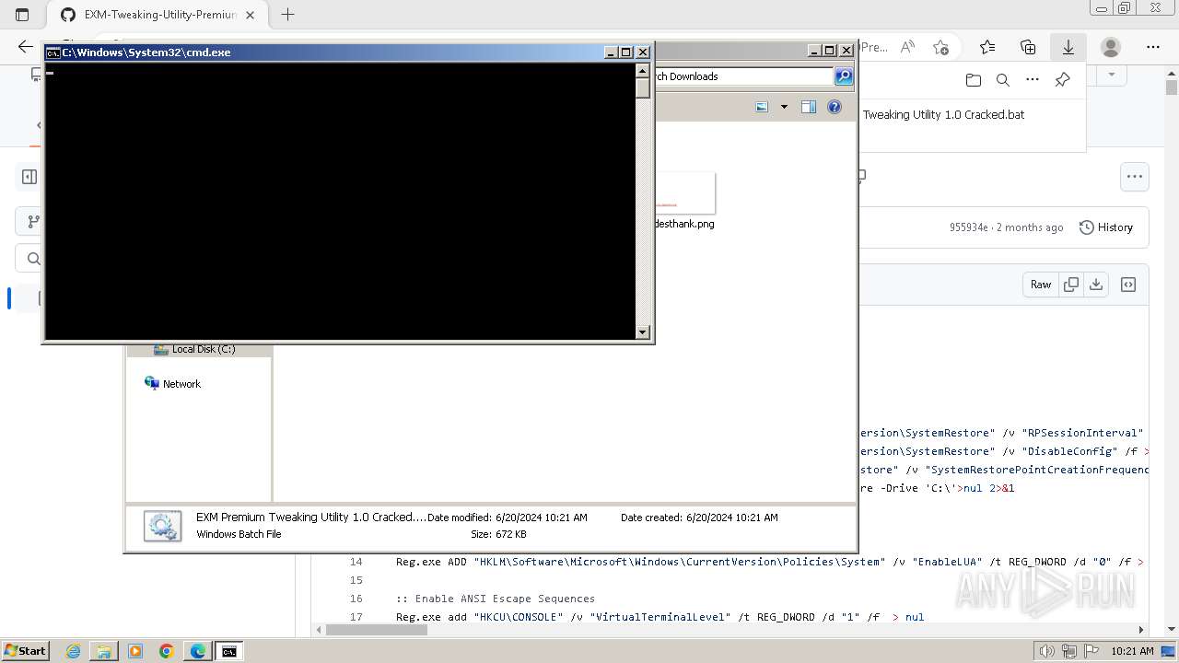Click browser page vertical scrollbar thumb
This screenshot has height=663, width=1179.
(x=1172, y=87)
